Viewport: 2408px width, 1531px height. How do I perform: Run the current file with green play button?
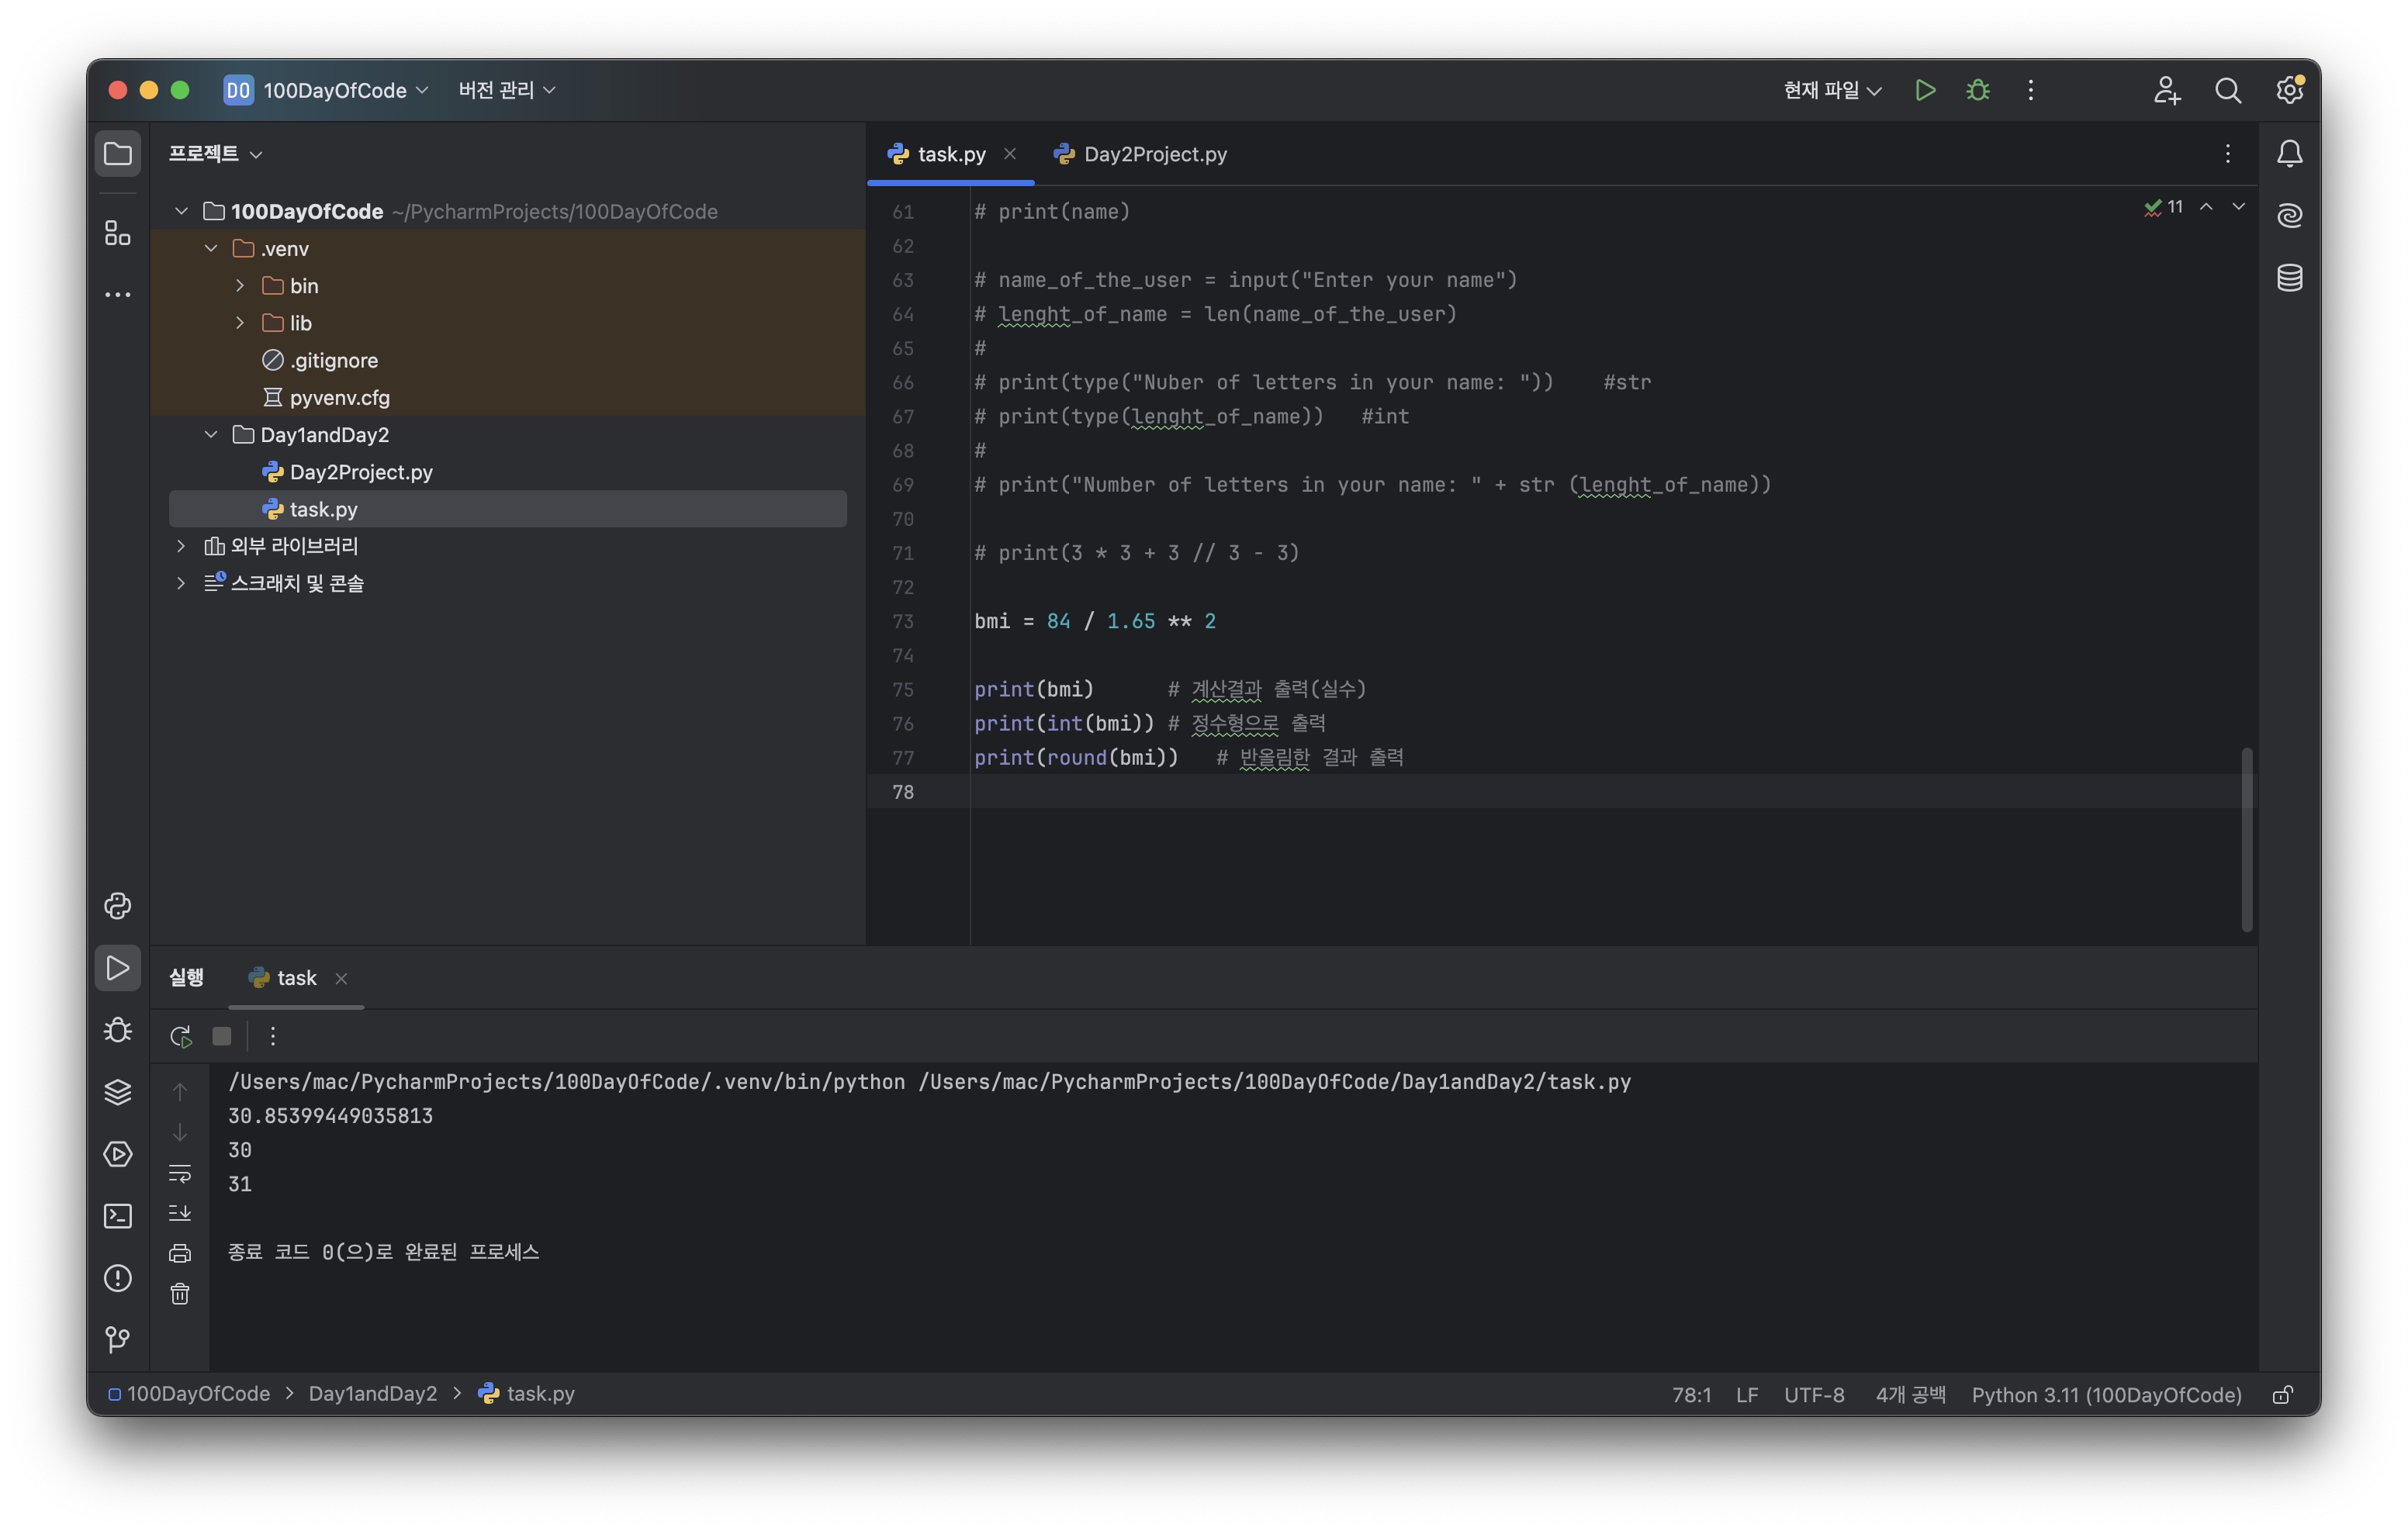[x=1924, y=90]
